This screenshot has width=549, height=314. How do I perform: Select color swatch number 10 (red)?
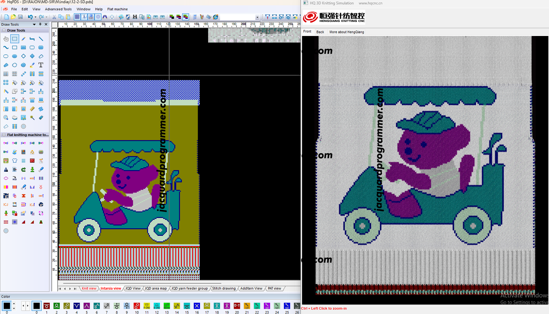click(x=137, y=306)
